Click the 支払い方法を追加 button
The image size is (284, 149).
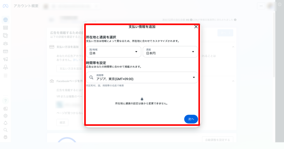tap(69, 68)
